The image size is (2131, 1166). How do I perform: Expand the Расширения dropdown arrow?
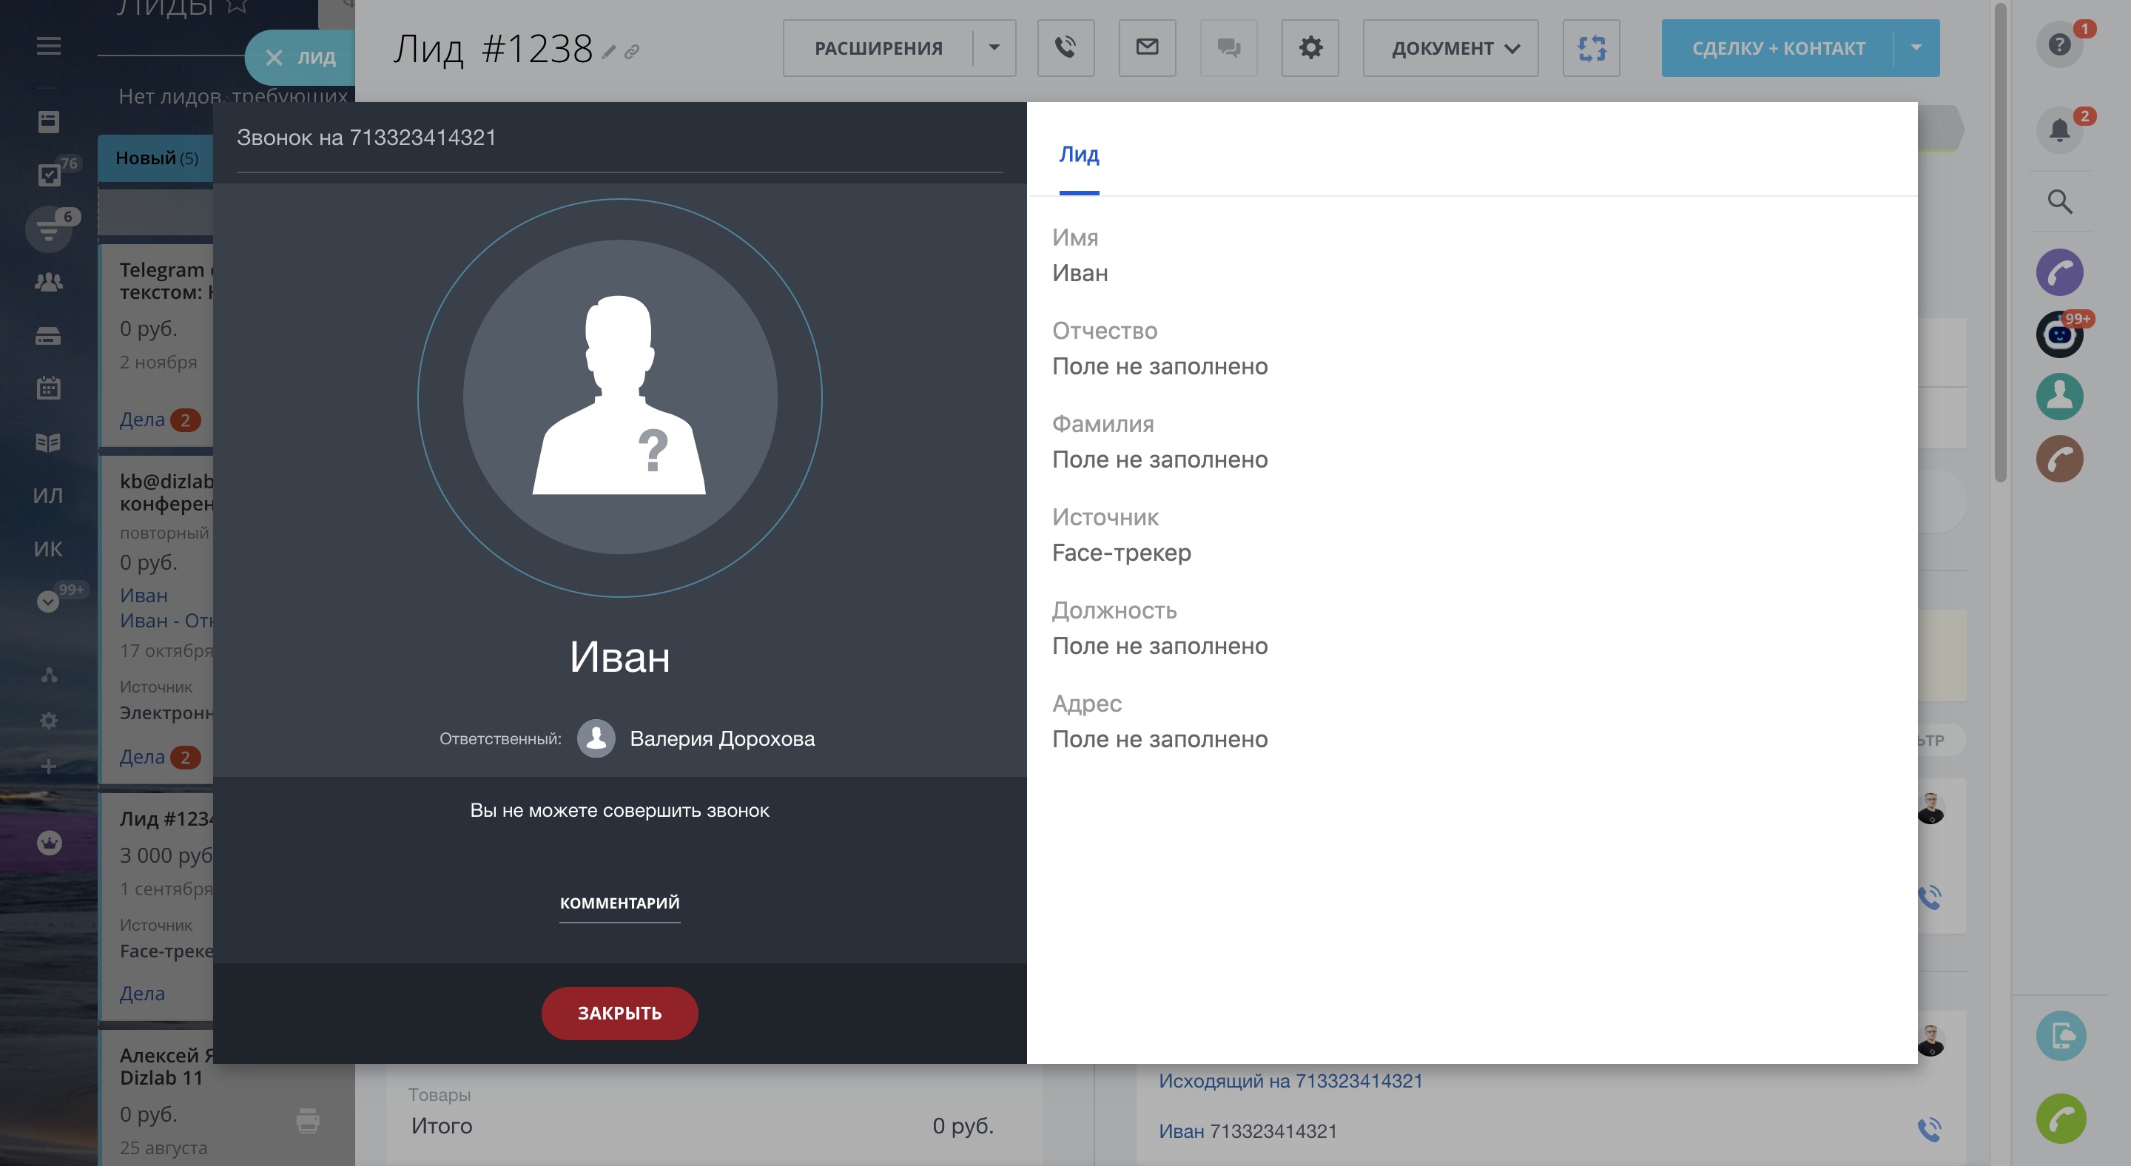pos(994,48)
